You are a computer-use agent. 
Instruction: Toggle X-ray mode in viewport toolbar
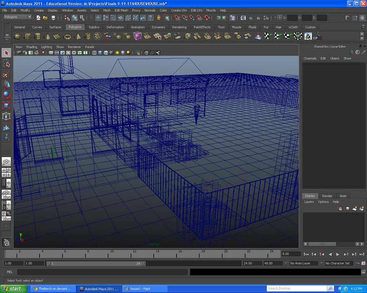(146, 53)
